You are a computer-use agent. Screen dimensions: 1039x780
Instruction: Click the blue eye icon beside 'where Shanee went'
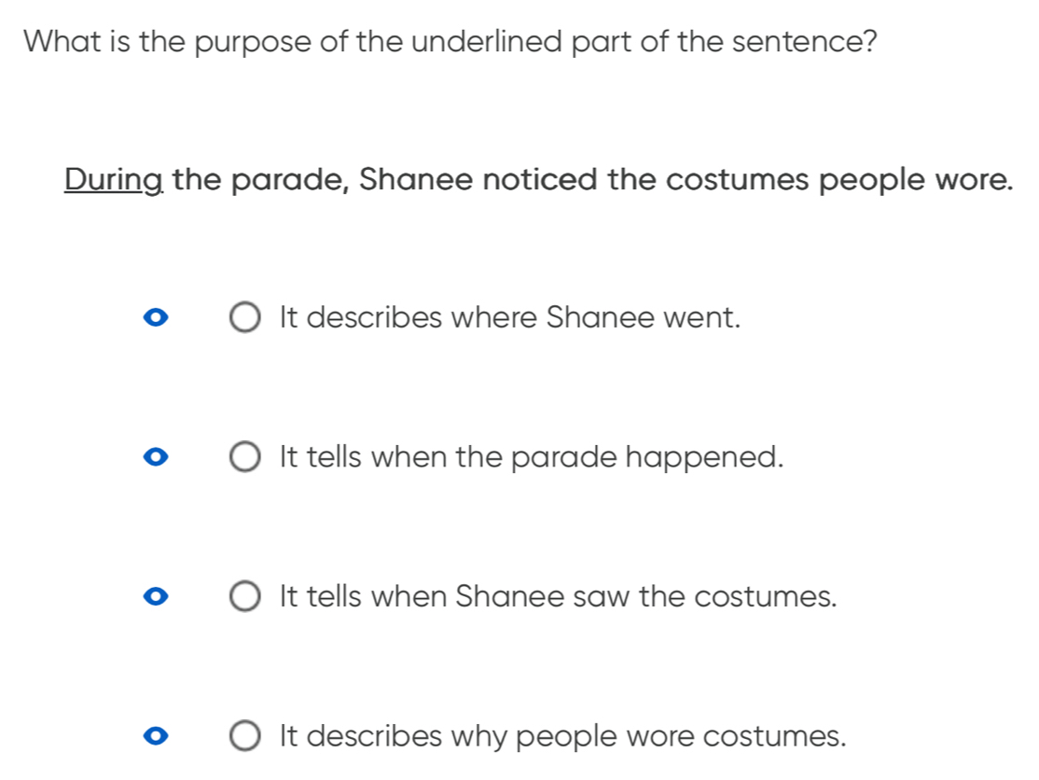tap(156, 318)
